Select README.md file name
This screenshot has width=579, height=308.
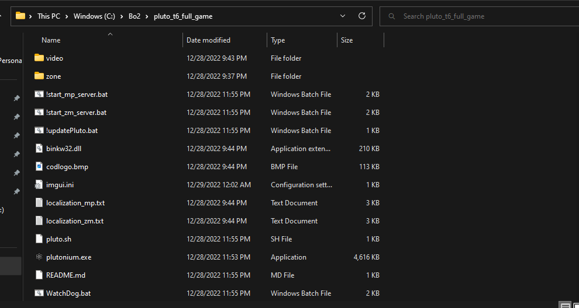click(66, 275)
